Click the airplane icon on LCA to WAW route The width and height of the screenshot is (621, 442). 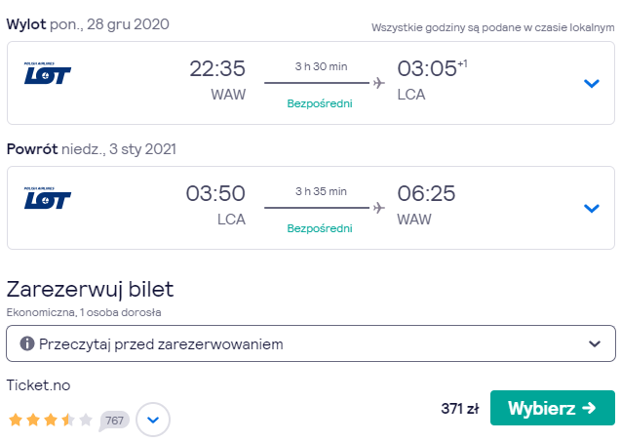pyautogui.click(x=379, y=208)
